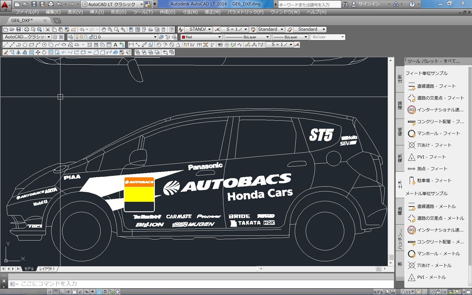This screenshot has height=295, width=472.
Task: Click 直線道路 - フィート palette tool
Action: (x=432, y=86)
